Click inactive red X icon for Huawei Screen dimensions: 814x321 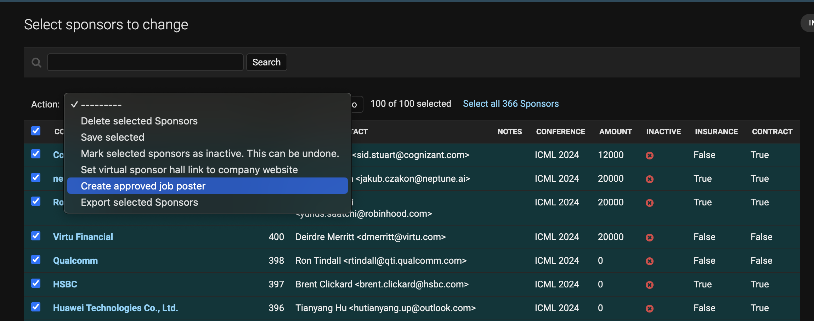pyautogui.click(x=650, y=309)
